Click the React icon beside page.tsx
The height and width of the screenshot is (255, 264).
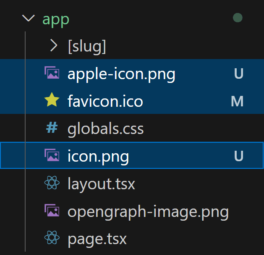(52, 239)
